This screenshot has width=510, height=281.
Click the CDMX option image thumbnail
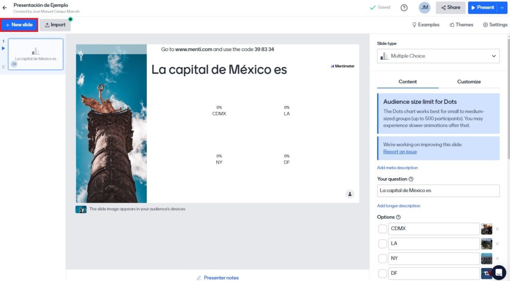[x=487, y=229]
